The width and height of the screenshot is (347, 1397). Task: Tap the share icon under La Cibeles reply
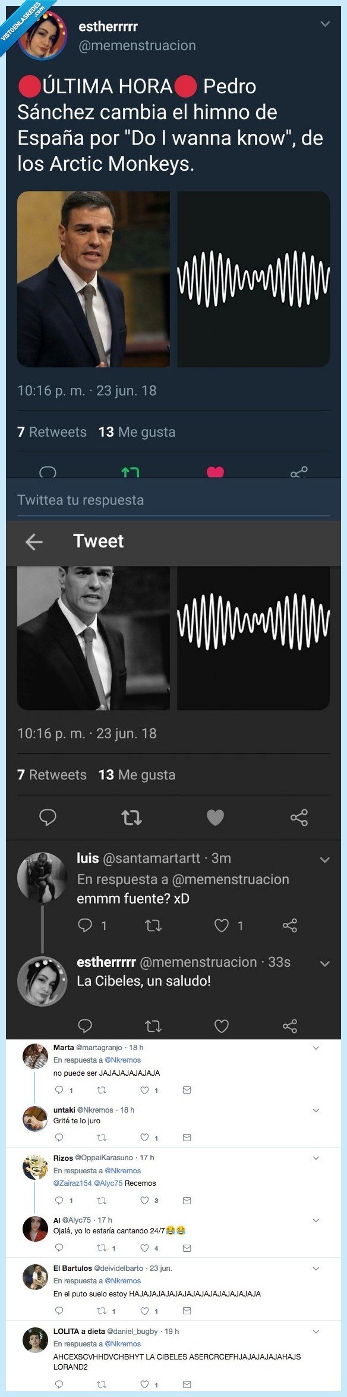[287, 1023]
